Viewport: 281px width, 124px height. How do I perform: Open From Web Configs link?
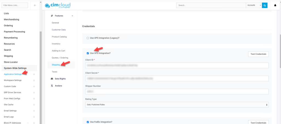pos(12,98)
